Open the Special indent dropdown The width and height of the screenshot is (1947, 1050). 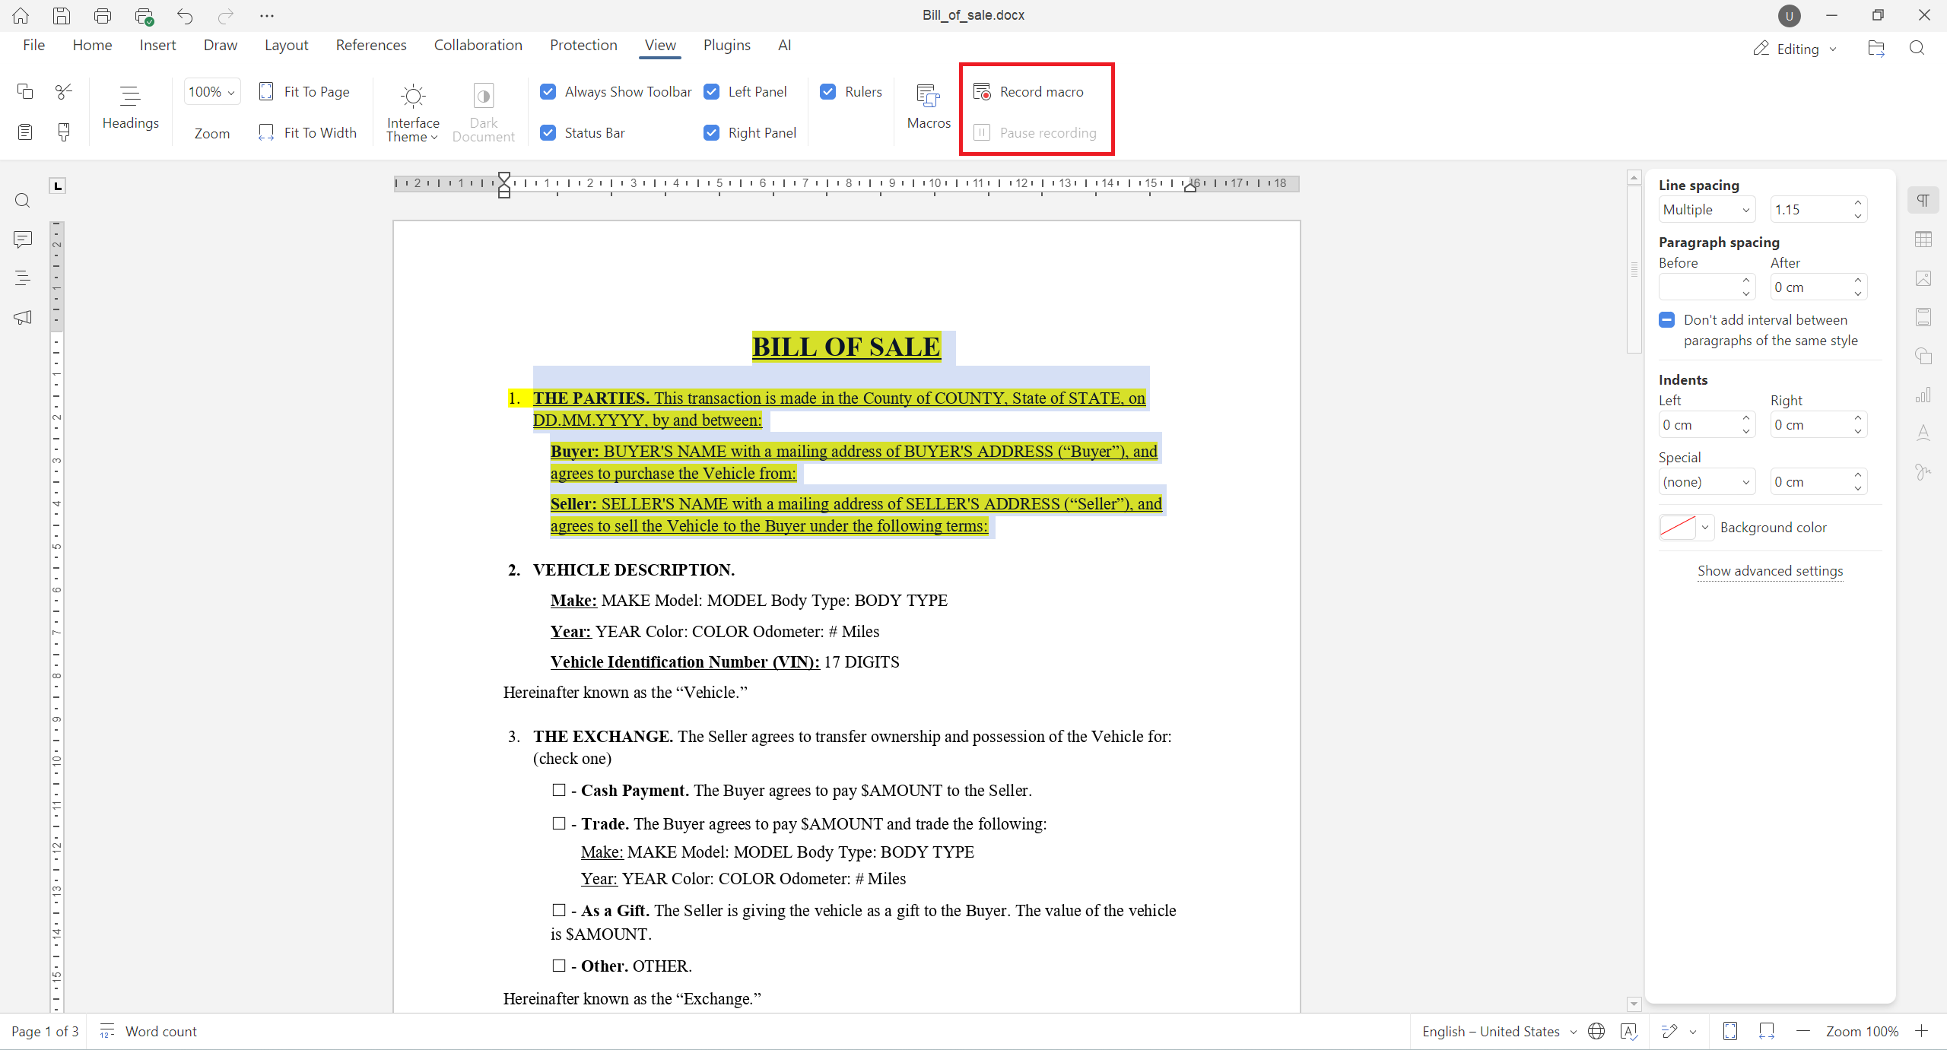[1706, 481]
